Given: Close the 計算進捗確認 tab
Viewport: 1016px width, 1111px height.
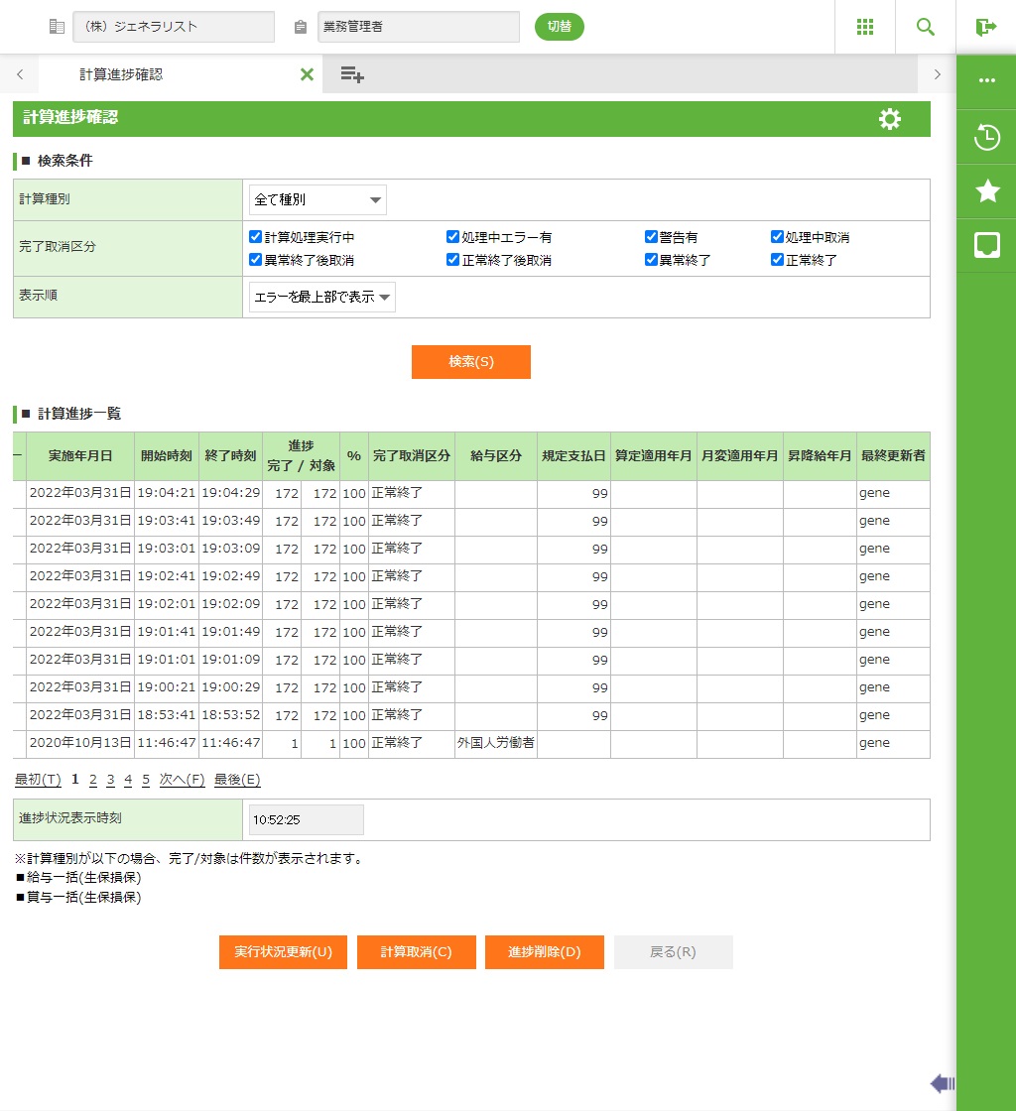Looking at the screenshot, I should (x=307, y=74).
